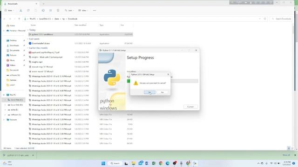Collapse the Last week group
Viewport: 298px width, 167px height.
(x=28, y=39)
